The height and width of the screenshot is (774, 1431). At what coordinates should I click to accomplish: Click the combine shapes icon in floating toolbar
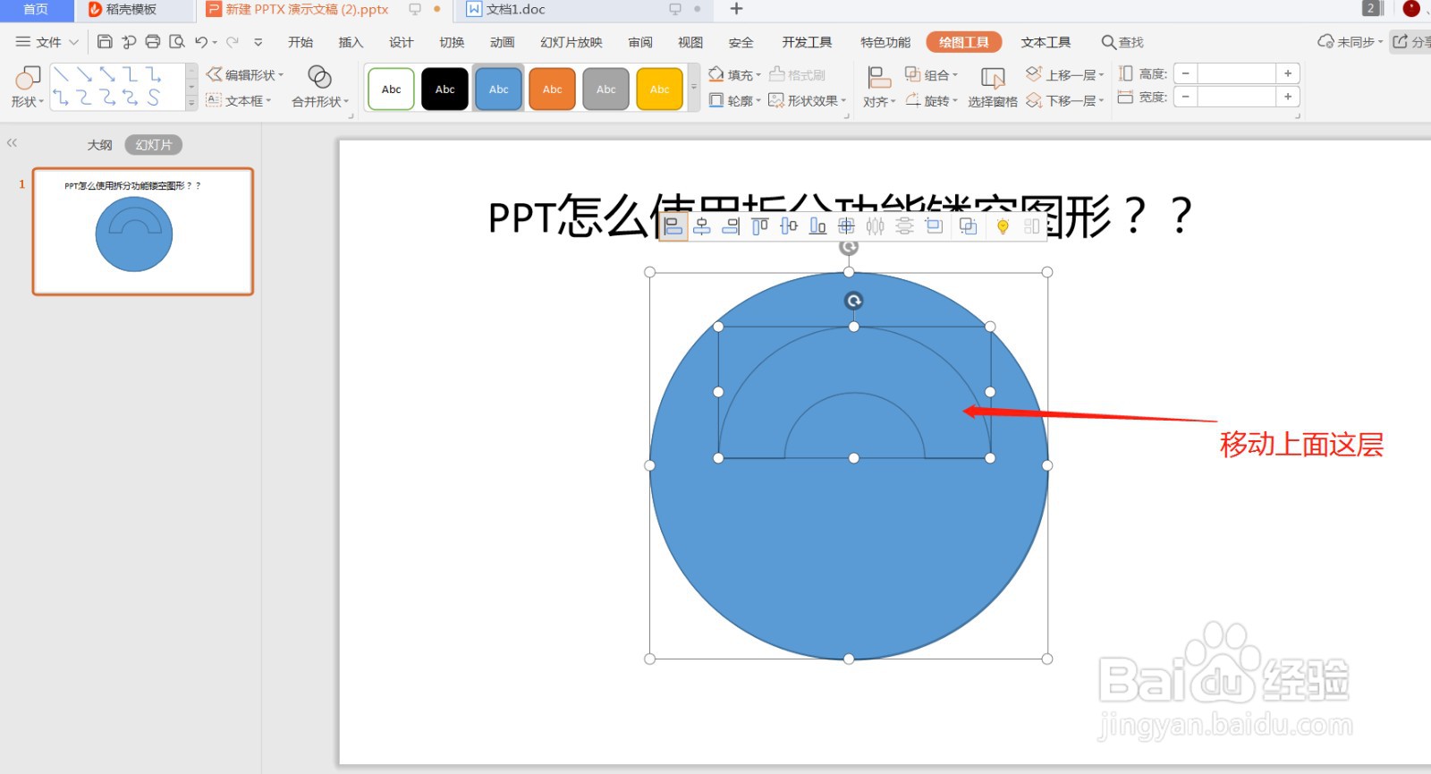(968, 226)
